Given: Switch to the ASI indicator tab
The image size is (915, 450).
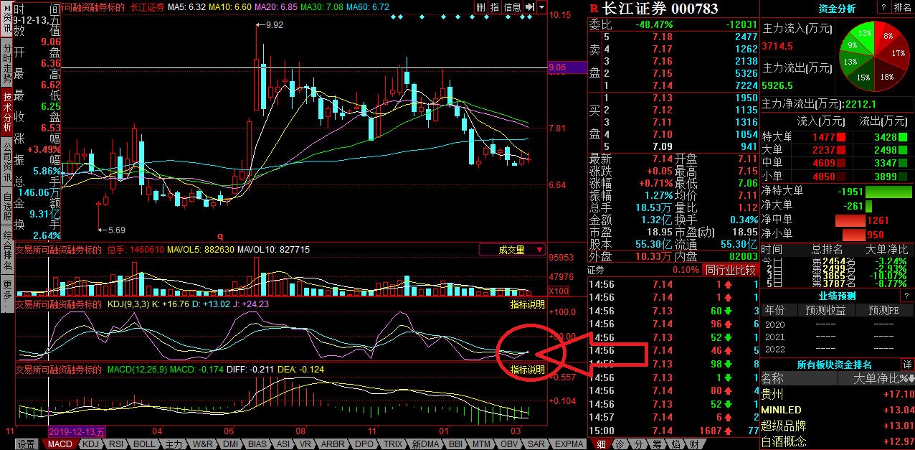Looking at the screenshot, I should point(283,444).
